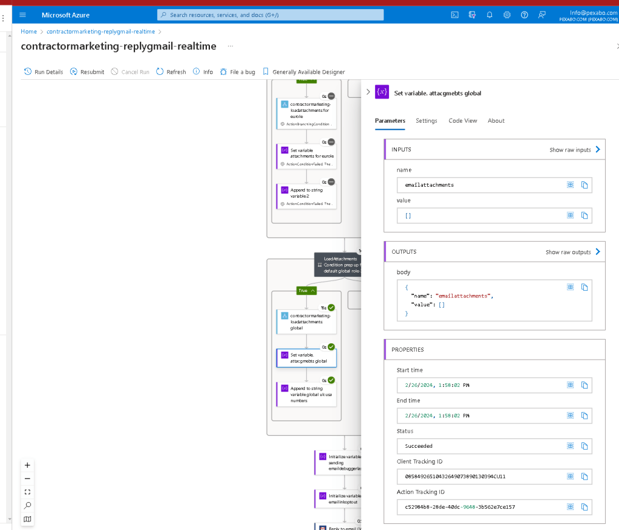Open grid view icon for Client Tracking ID

570,476
